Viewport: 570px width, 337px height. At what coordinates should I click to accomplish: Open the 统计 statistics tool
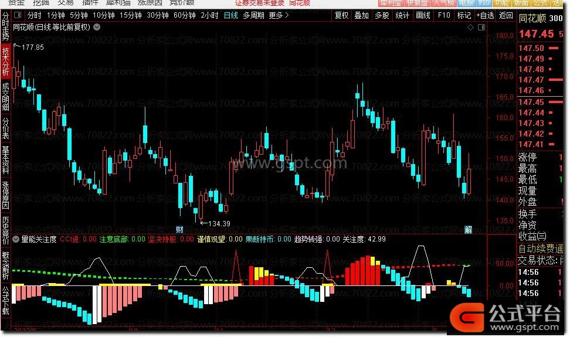[402, 16]
